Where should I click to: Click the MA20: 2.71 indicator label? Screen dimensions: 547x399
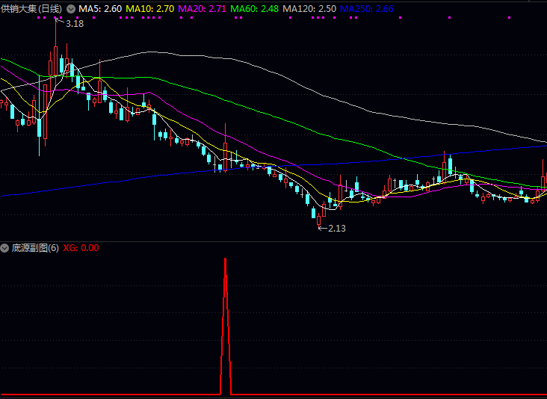(203, 9)
